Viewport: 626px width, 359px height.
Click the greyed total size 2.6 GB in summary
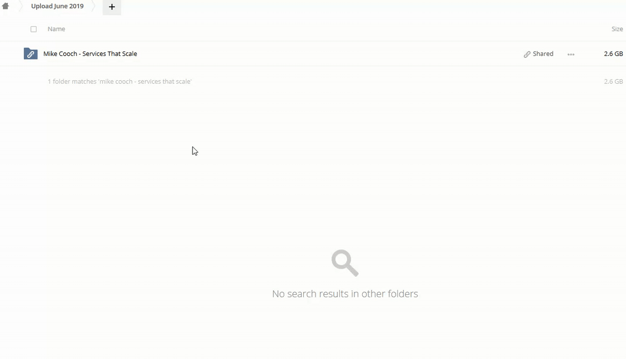(x=613, y=81)
